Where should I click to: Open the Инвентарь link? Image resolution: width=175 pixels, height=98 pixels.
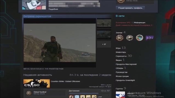click(121, 52)
